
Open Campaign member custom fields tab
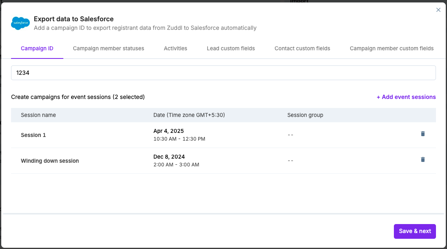[391, 48]
